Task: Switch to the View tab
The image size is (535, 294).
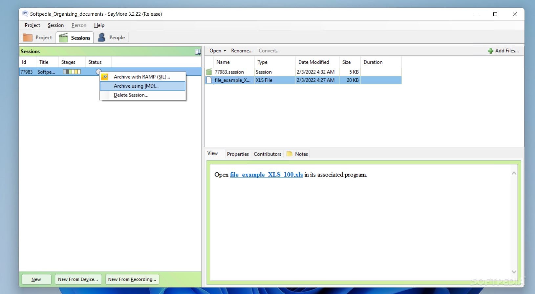Action: point(212,153)
